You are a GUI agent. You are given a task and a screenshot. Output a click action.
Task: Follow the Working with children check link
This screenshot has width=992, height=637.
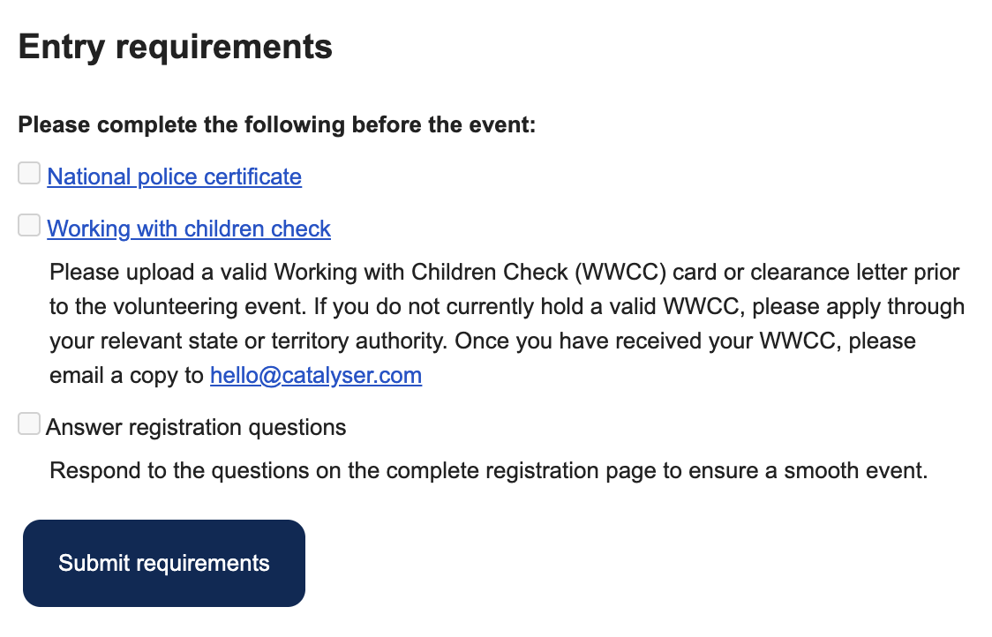(x=189, y=229)
